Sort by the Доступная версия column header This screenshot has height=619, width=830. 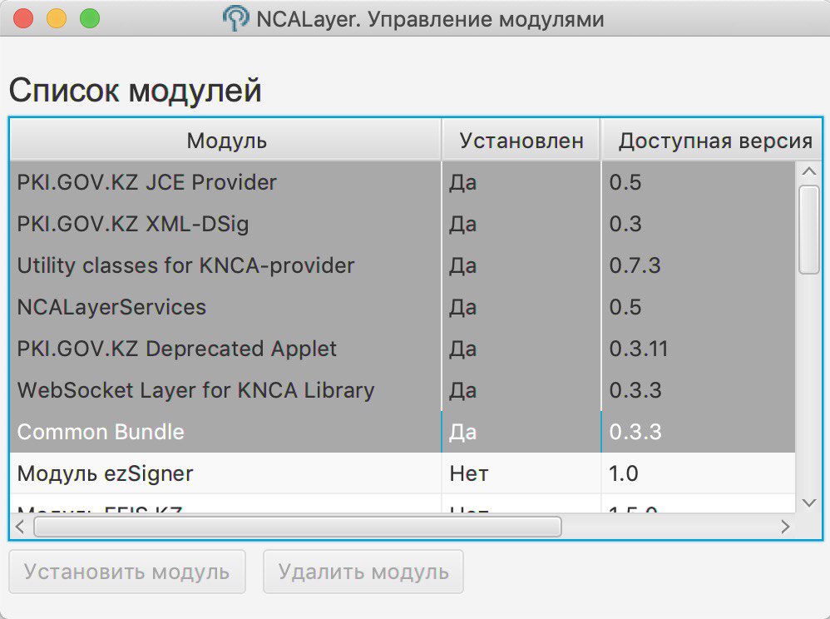pos(712,141)
